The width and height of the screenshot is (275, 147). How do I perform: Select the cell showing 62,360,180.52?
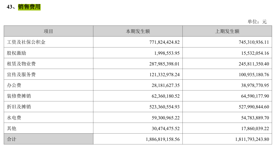[x=165, y=96]
